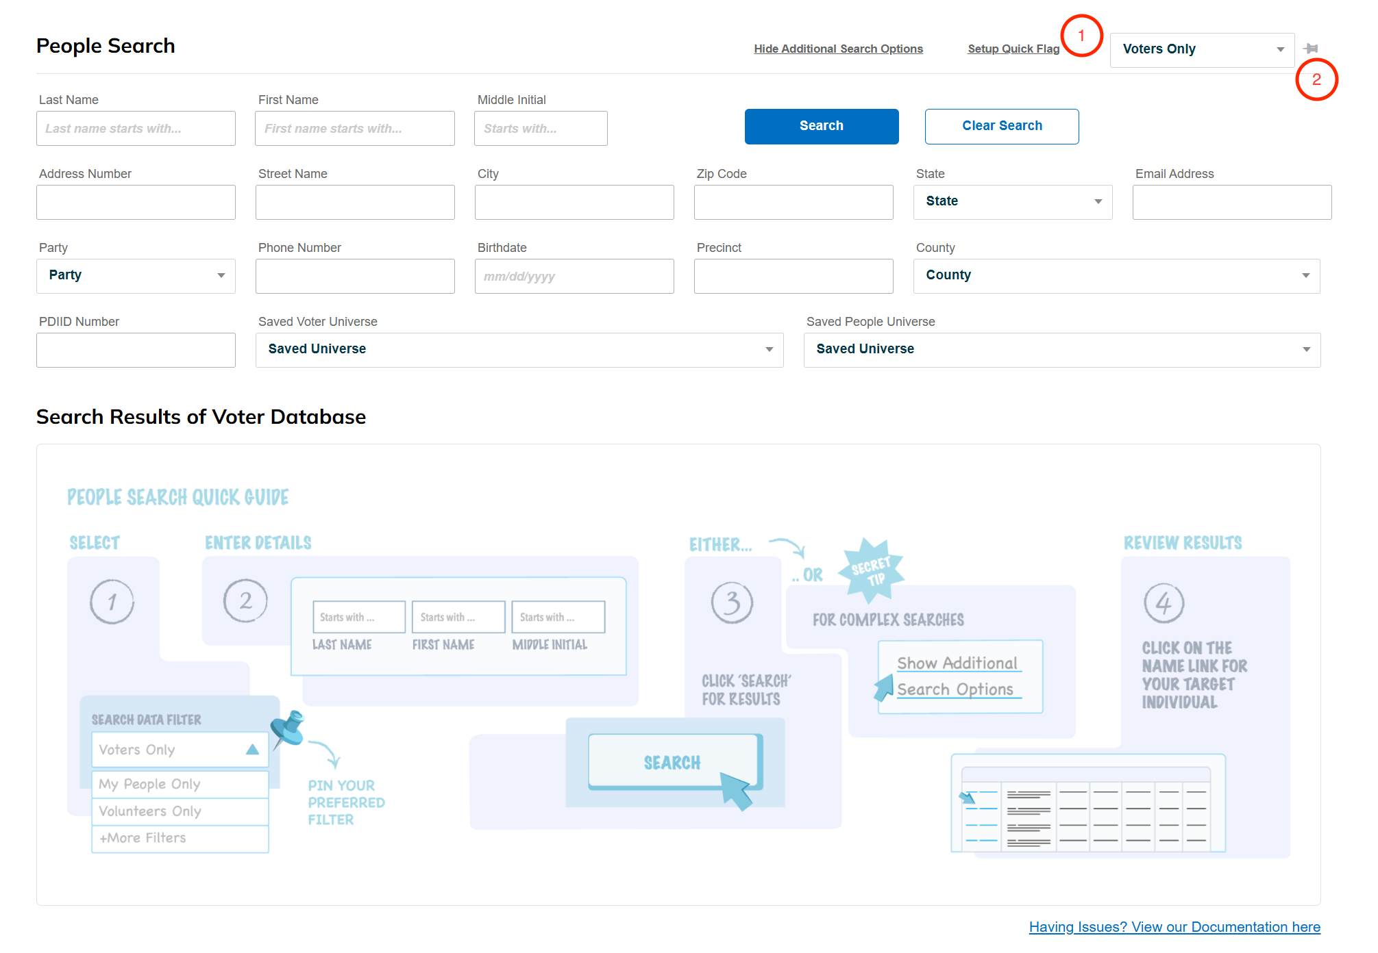Click the pin filter icon beside Voters Only
The image size is (1378, 953).
[x=1310, y=49]
